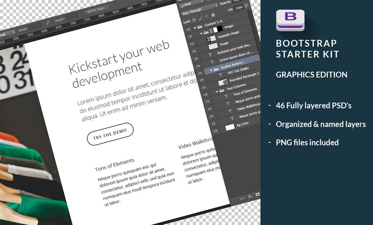The width and height of the screenshot is (373, 225).
Task: Click the T icon of TRY THE DEMO layer
Action: [x=220, y=75]
